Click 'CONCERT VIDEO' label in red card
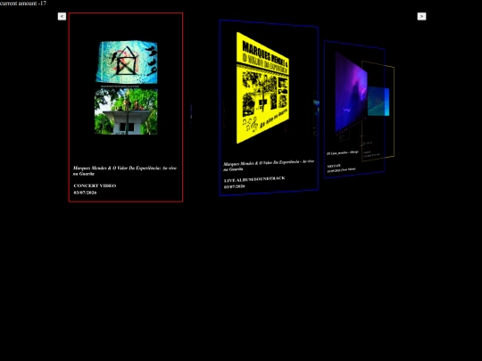 (95, 185)
